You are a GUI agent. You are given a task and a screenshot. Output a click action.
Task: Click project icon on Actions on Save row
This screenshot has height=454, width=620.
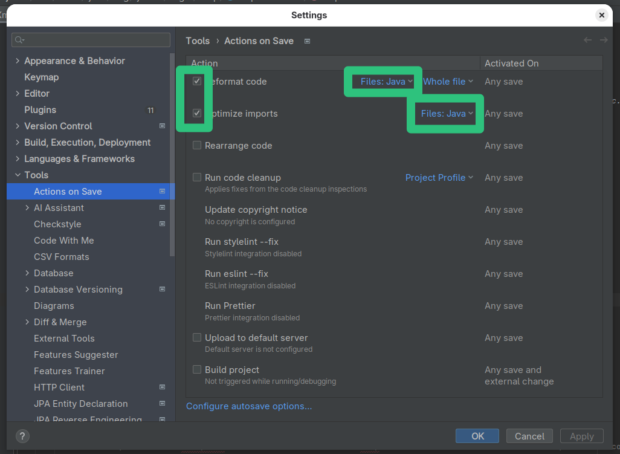[162, 191]
